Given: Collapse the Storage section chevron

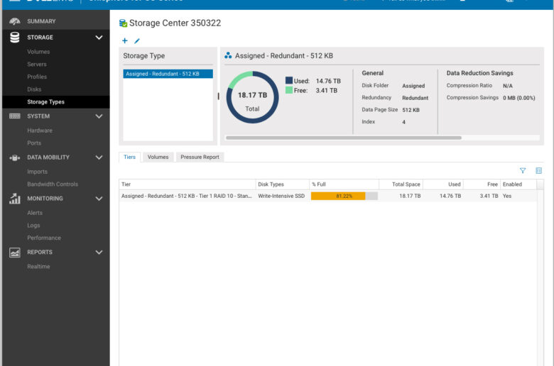Looking at the screenshot, I should [99, 38].
